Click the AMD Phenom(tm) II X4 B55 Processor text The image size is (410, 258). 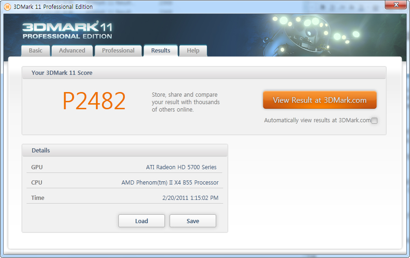coord(170,183)
